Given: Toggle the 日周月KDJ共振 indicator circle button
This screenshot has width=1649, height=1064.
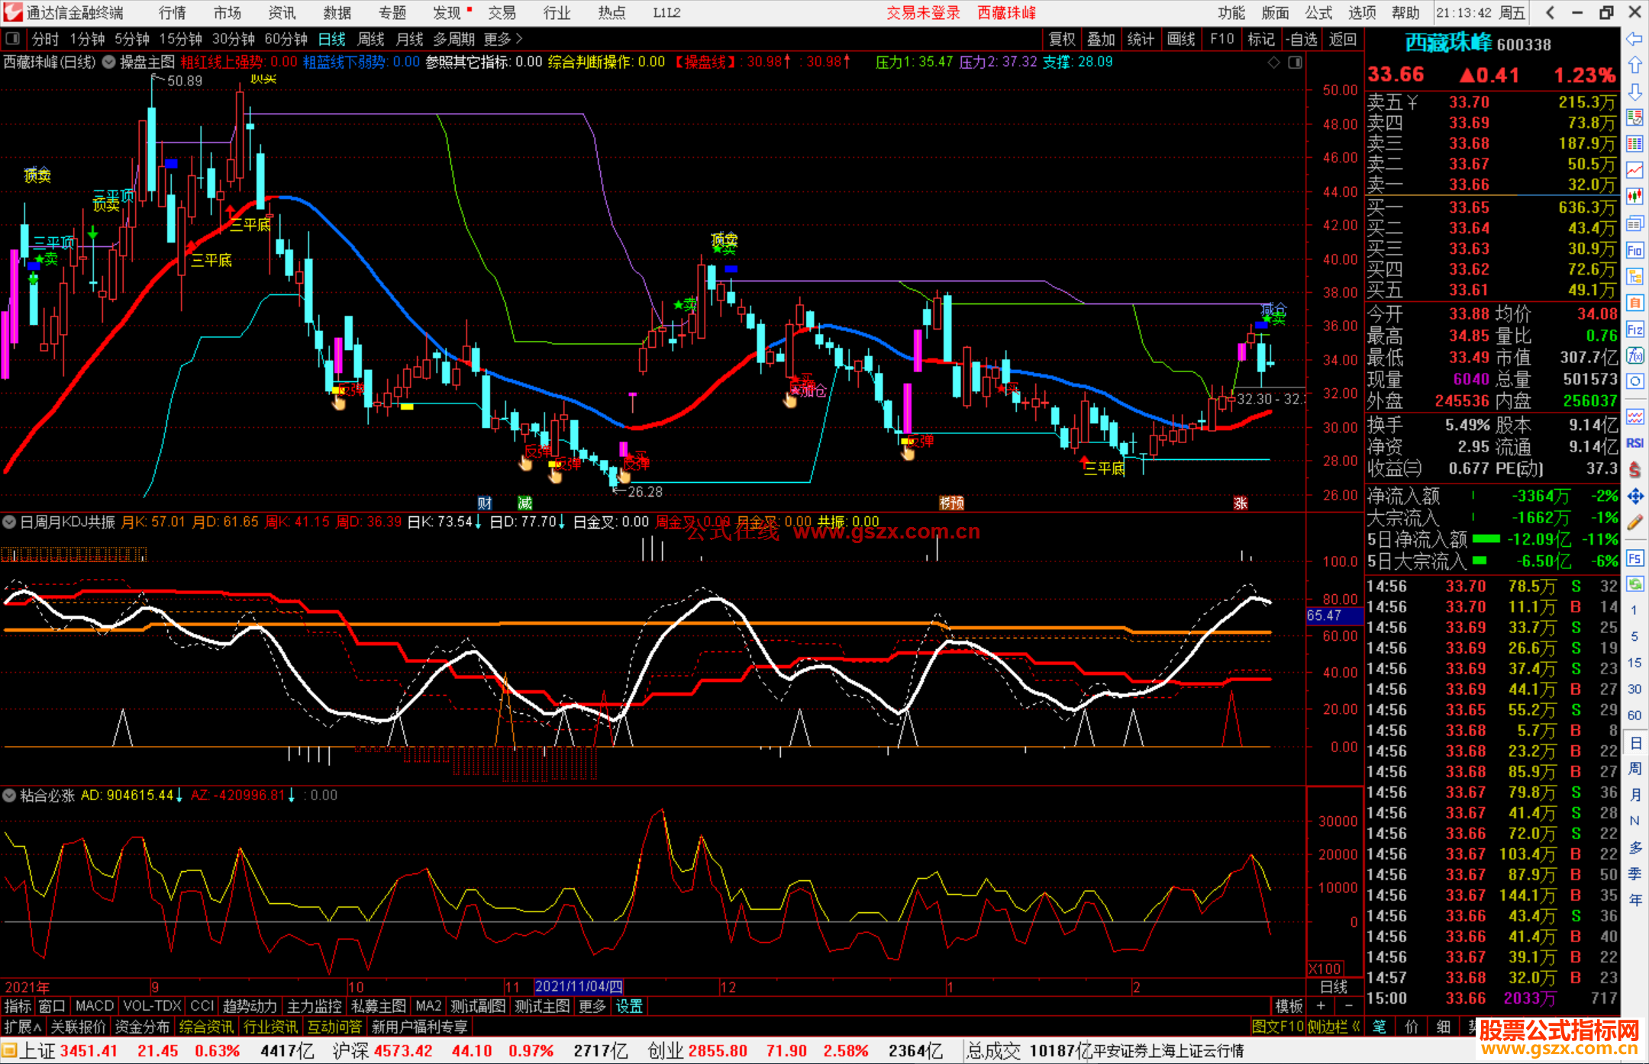Looking at the screenshot, I should coord(9,522).
